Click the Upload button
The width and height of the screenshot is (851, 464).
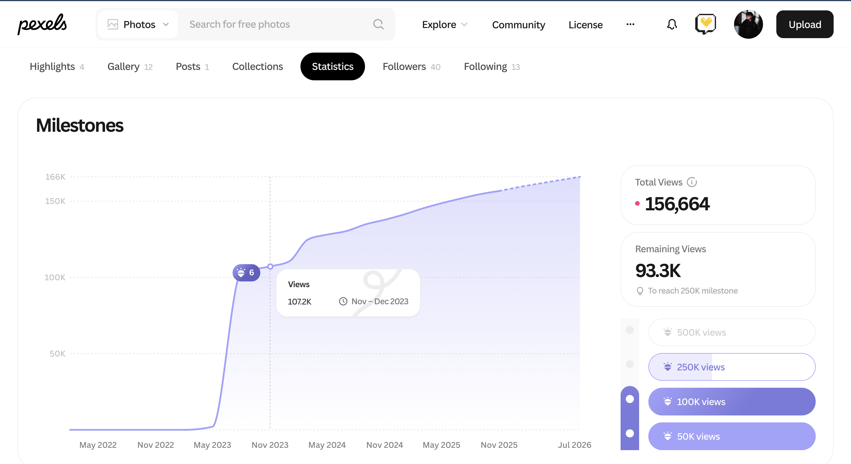804,24
